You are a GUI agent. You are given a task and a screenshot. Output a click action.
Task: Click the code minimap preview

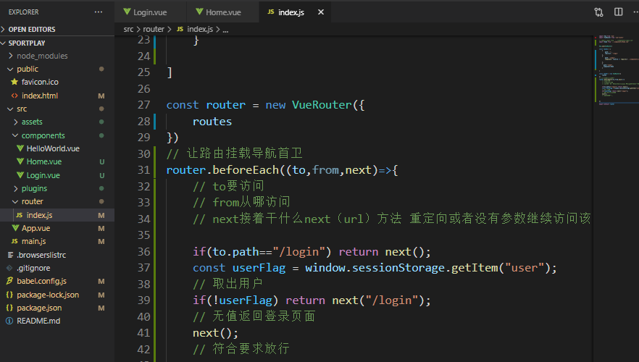(x=616, y=70)
